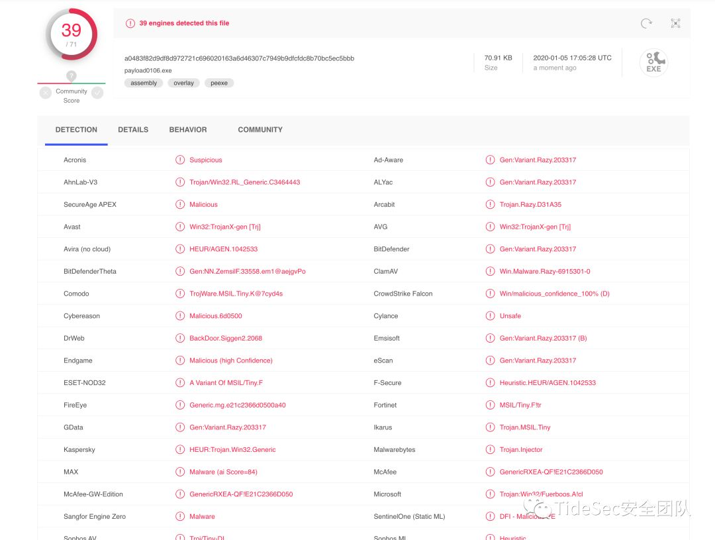Click the 70.91 KB size value
This screenshot has width=715, height=540.
point(498,58)
